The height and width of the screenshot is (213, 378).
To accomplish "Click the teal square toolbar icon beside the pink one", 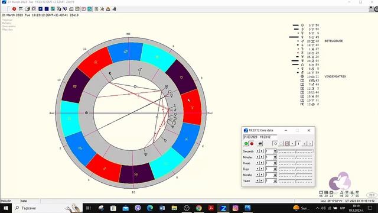I will click(90, 9).
